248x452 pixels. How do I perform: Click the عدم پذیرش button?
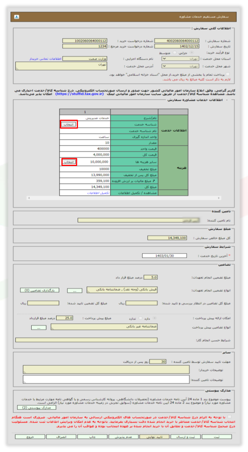(x=123, y=437)
